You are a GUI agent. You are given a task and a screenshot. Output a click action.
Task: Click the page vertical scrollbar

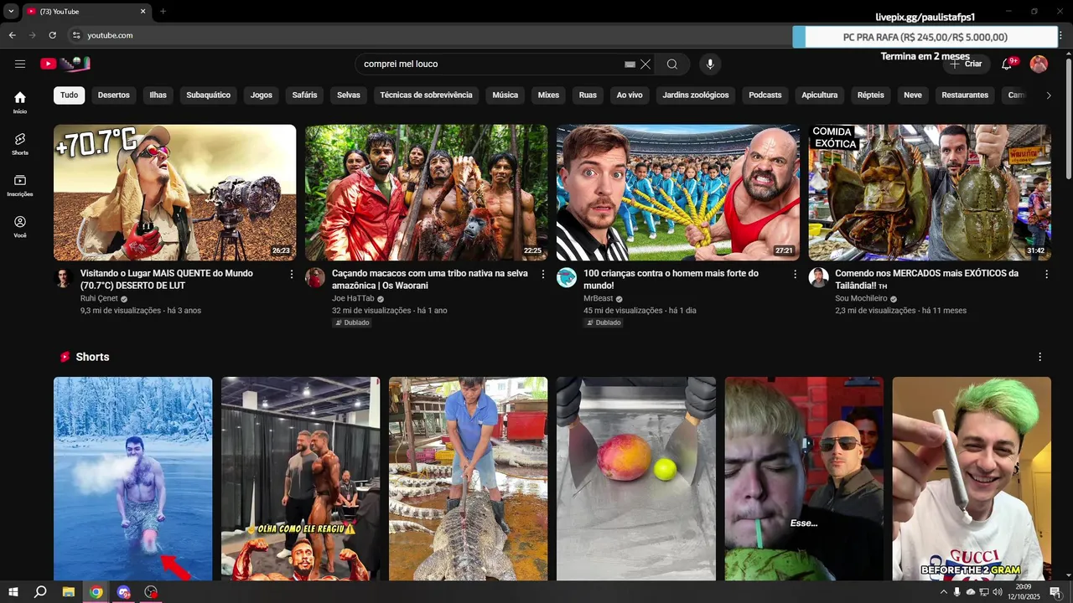pyautogui.click(x=1068, y=117)
